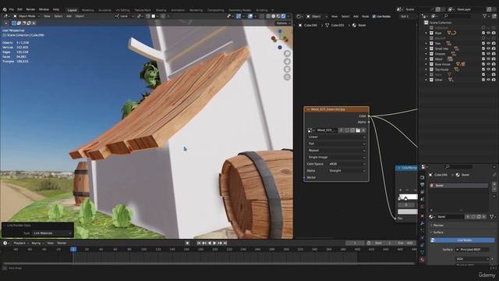Screen dimensions: 499x281
Task: Open Object Mode dropdown
Action: tap(27, 16)
